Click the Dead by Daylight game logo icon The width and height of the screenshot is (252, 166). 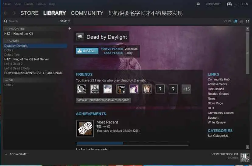(80, 37)
